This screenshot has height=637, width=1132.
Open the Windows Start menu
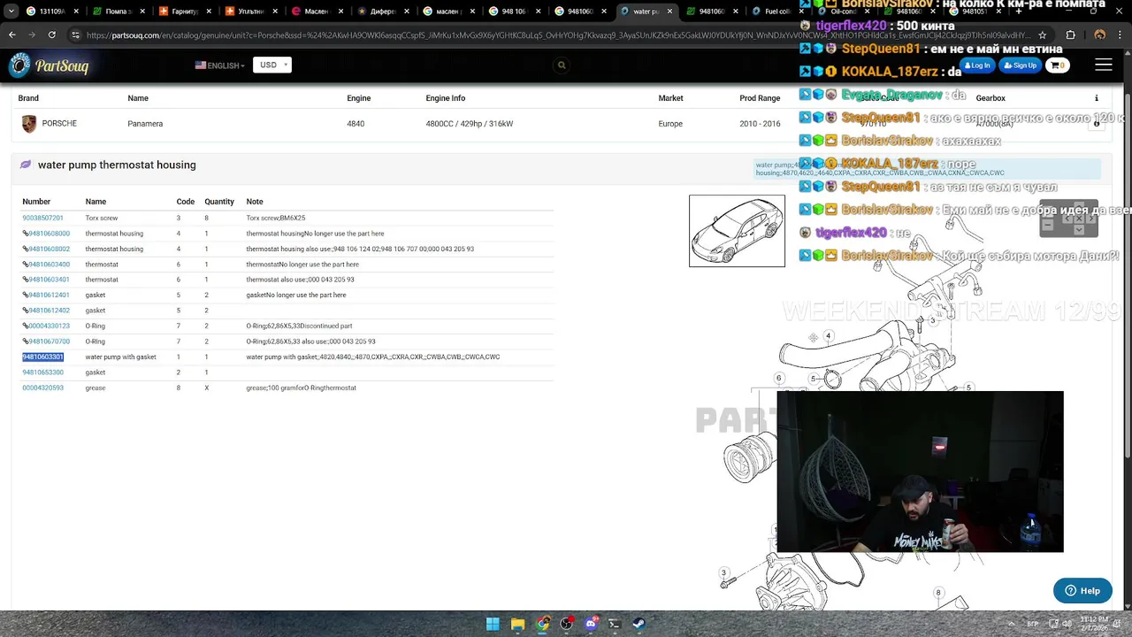493,624
